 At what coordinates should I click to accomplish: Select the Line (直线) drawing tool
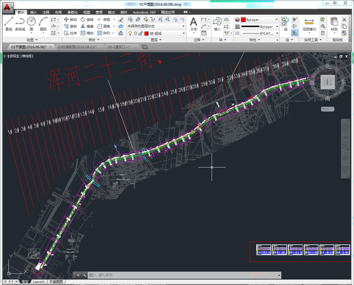[x=9, y=23]
